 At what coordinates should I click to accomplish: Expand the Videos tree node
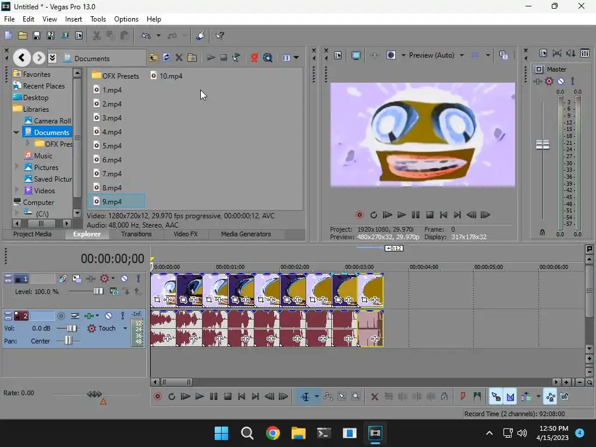pyautogui.click(x=16, y=189)
